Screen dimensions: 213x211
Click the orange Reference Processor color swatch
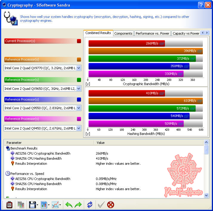tap(79, 59)
